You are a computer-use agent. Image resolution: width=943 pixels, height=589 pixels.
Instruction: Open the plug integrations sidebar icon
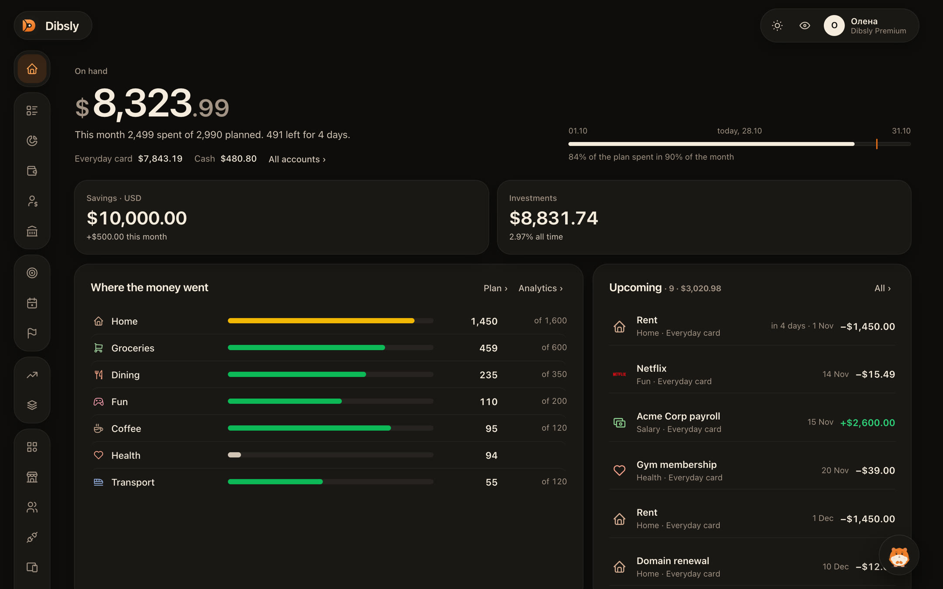coord(32,537)
